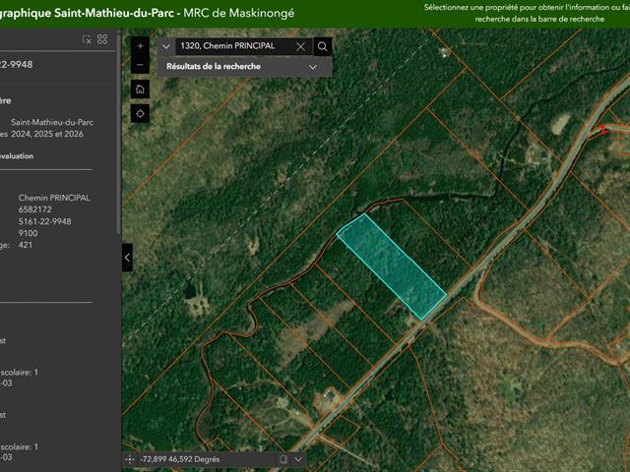Expand Résultats de la recherche list
This screenshot has height=472, width=630.
(313, 67)
